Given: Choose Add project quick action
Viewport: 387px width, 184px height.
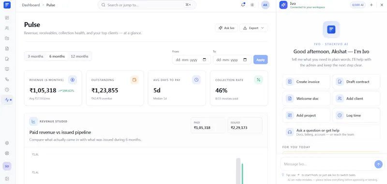Looking at the screenshot, I should point(306,115).
